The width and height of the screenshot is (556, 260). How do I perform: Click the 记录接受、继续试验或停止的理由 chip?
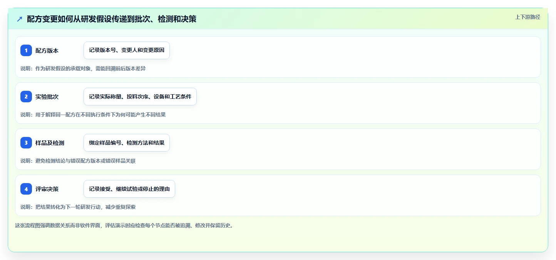[x=129, y=189]
